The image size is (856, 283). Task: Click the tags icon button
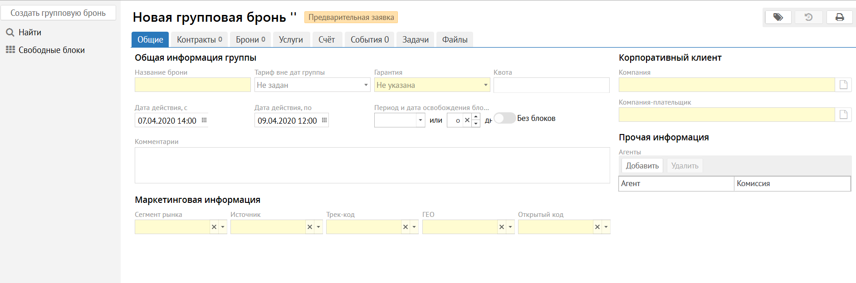[x=778, y=17]
